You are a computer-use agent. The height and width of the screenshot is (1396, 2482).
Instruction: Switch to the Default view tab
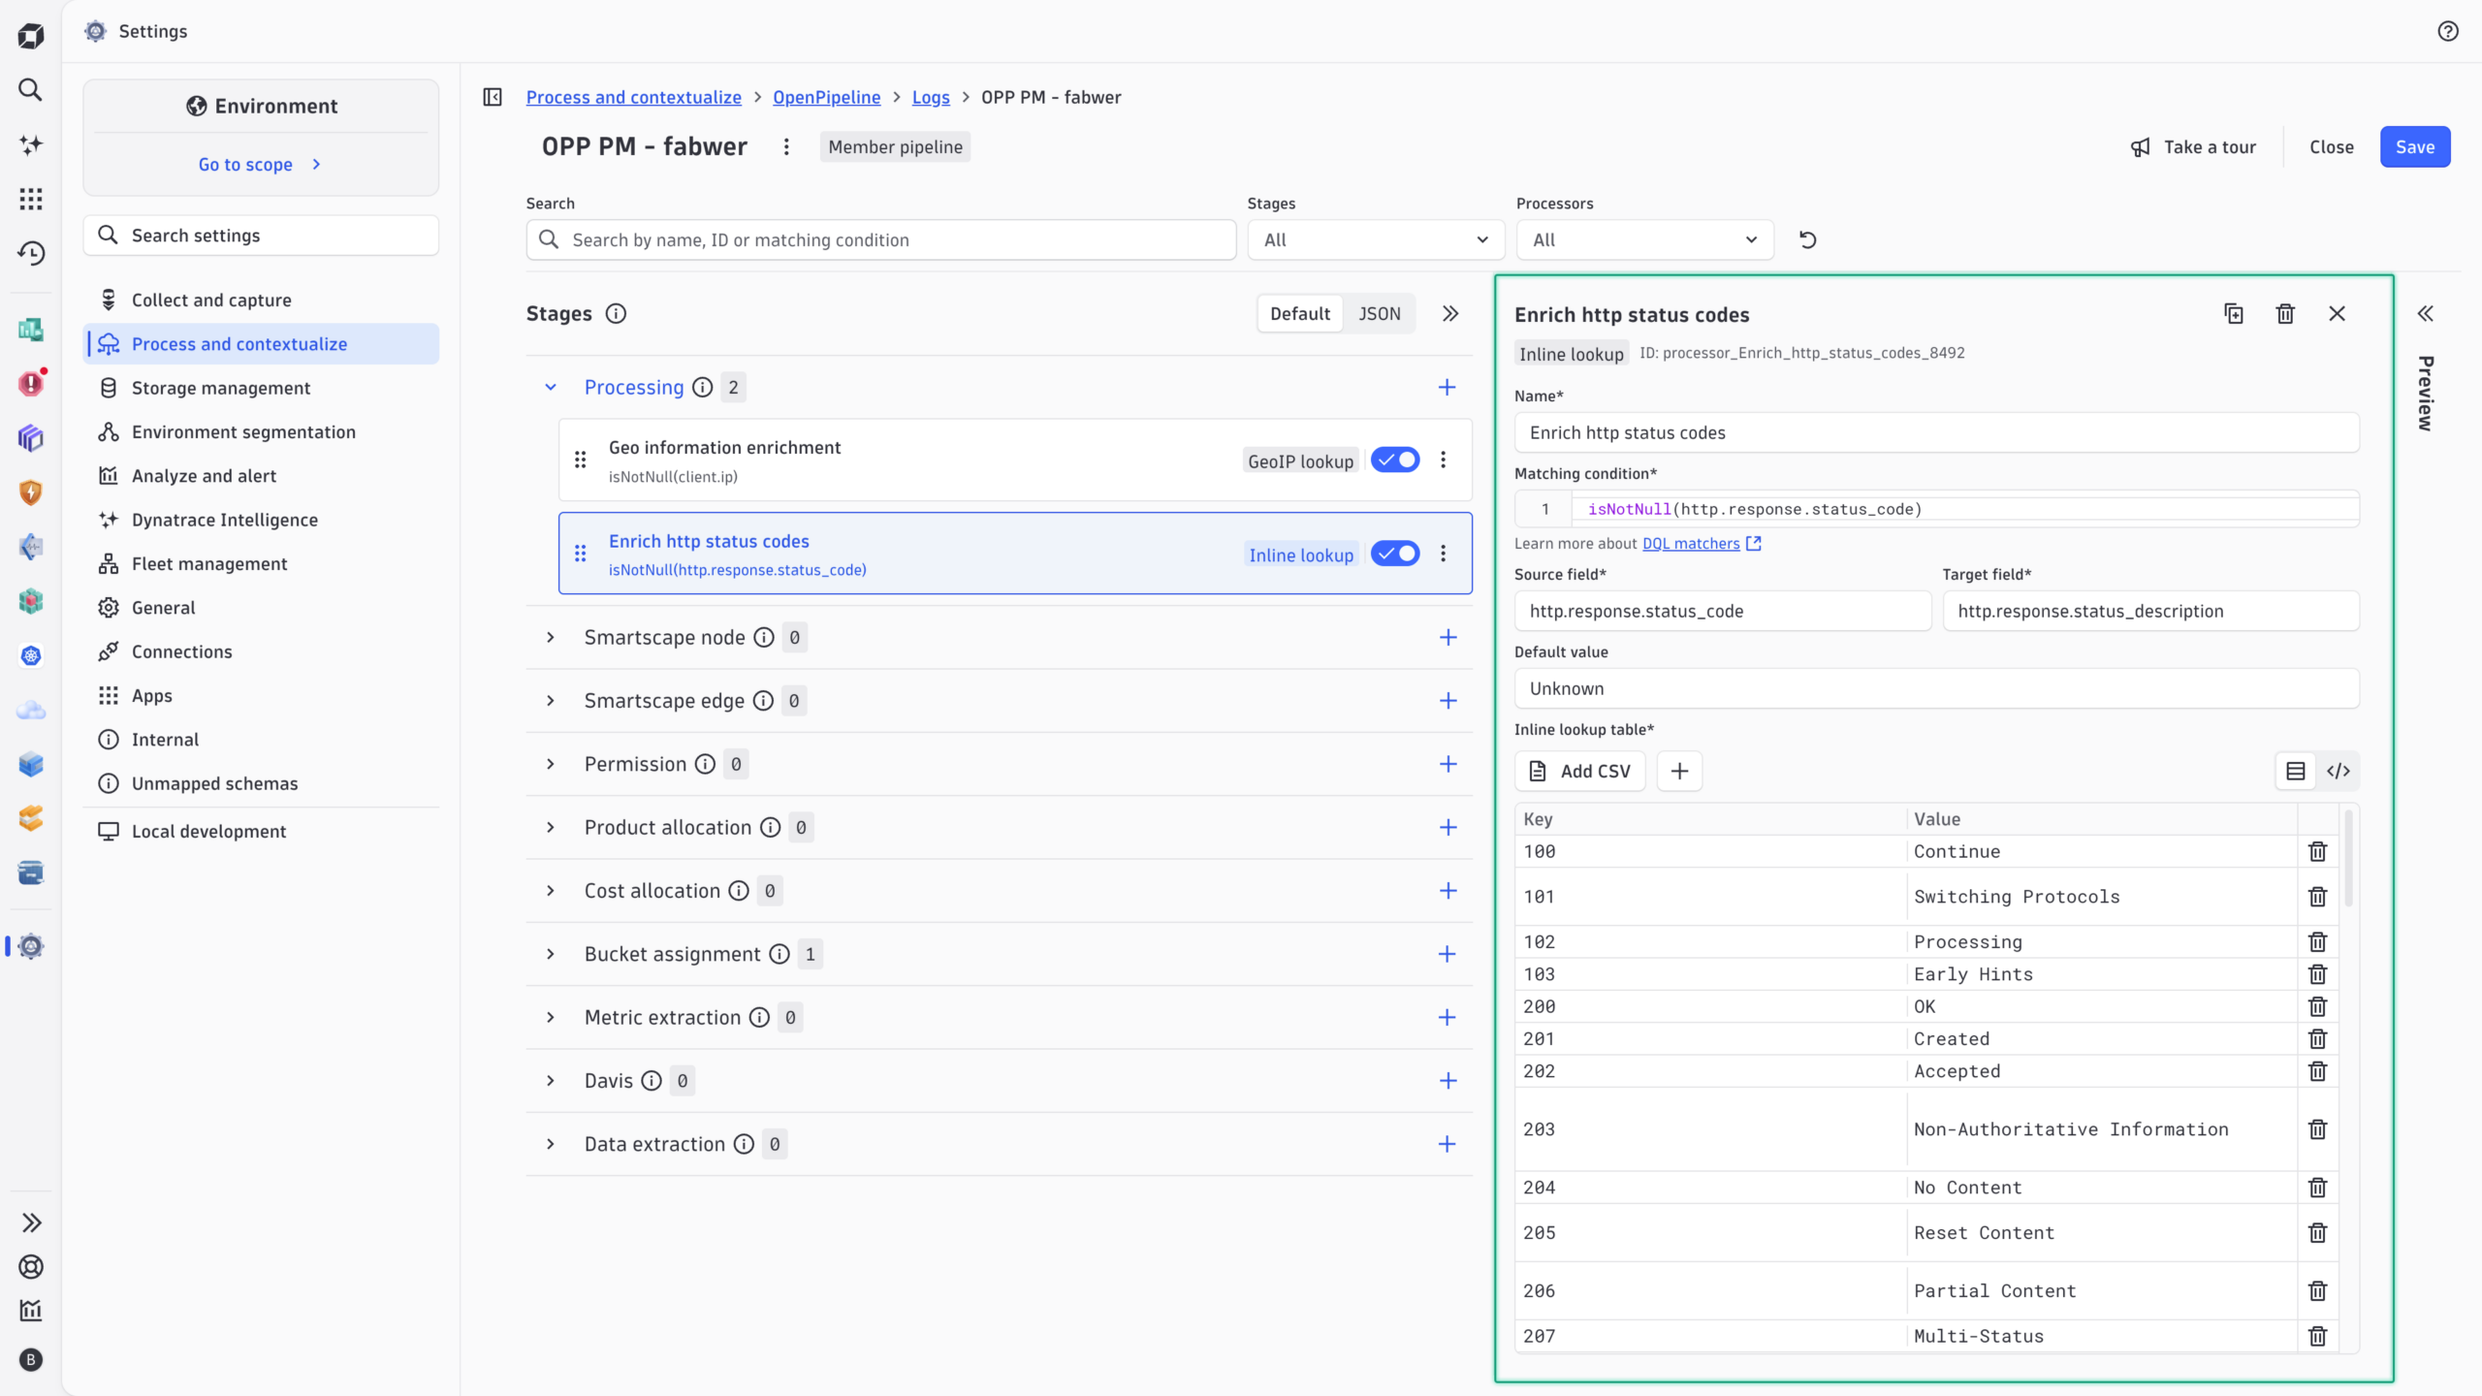tap(1300, 313)
